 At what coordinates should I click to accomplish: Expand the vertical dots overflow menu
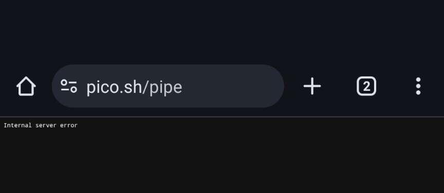(418, 86)
